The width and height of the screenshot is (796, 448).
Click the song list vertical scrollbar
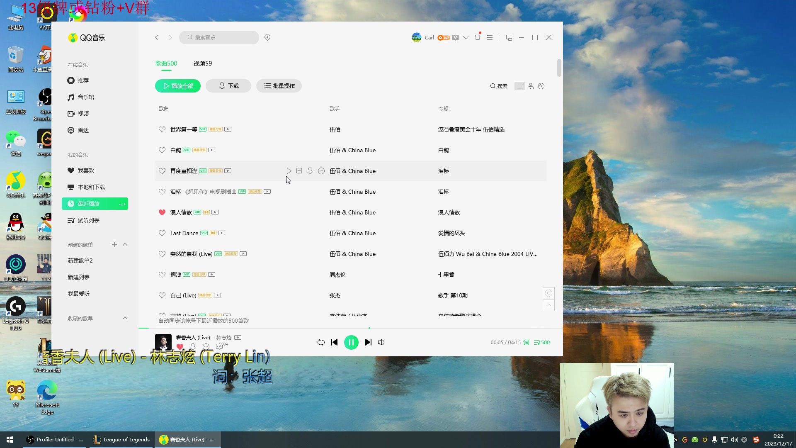559,68
